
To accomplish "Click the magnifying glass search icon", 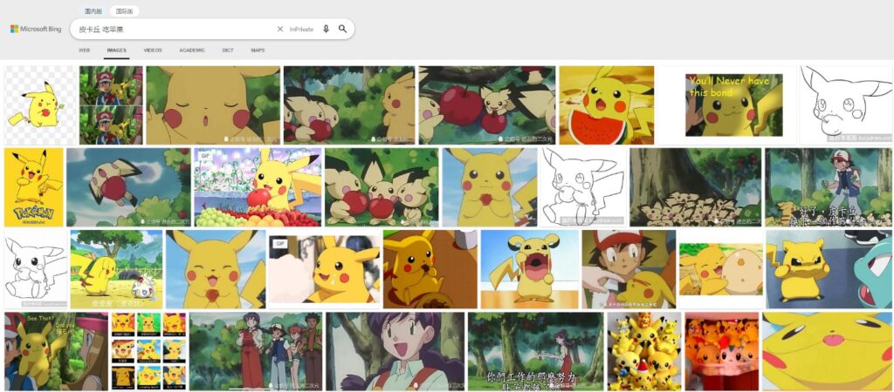I will (343, 29).
